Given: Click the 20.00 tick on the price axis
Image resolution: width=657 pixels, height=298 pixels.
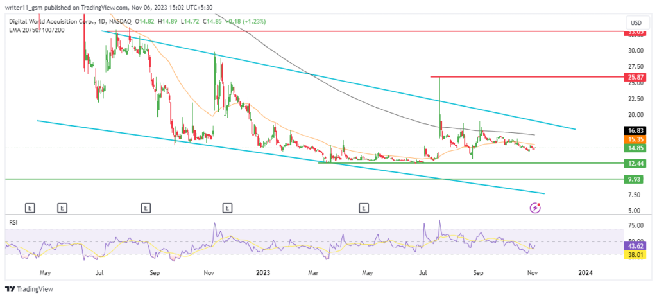Looking at the screenshot, I should point(635,115).
